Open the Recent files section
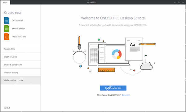 [x=20, y=49]
